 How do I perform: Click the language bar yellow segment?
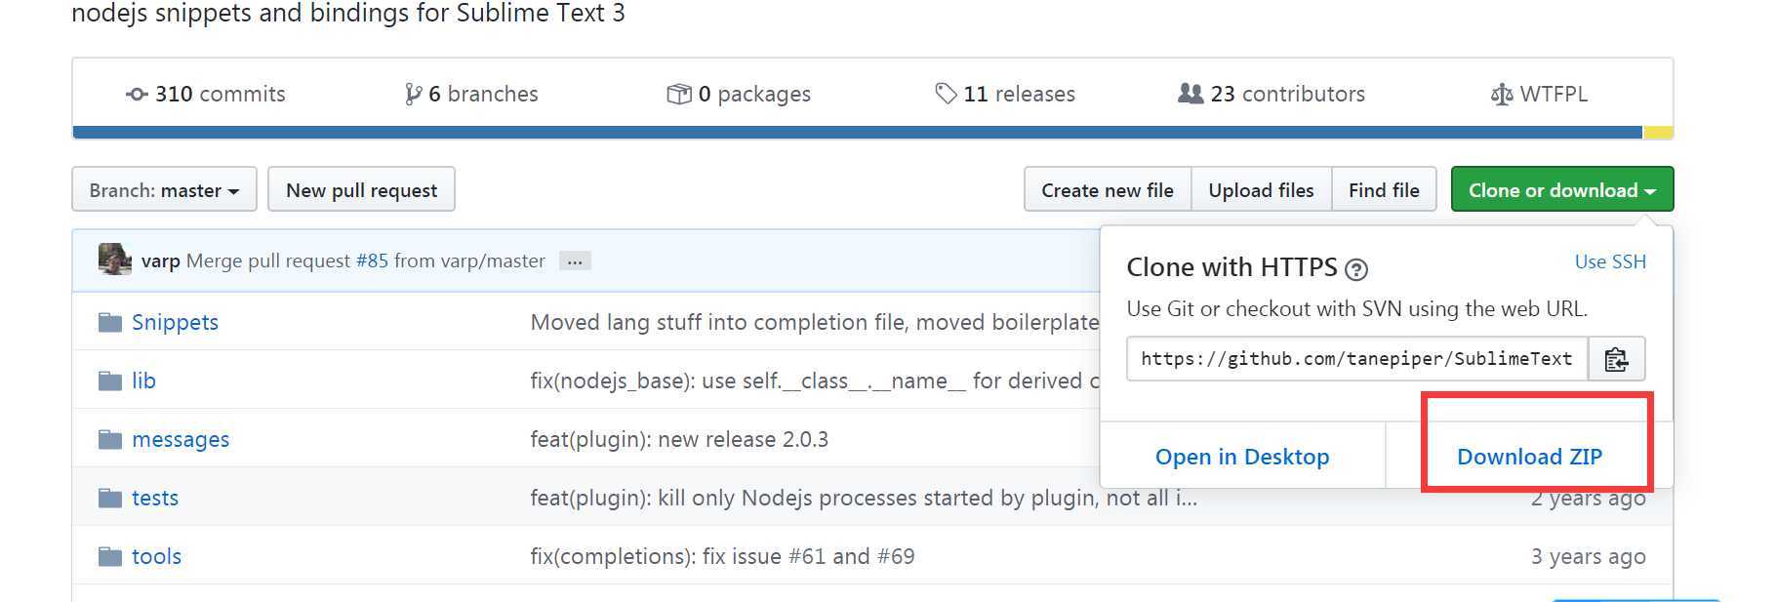point(1658,133)
